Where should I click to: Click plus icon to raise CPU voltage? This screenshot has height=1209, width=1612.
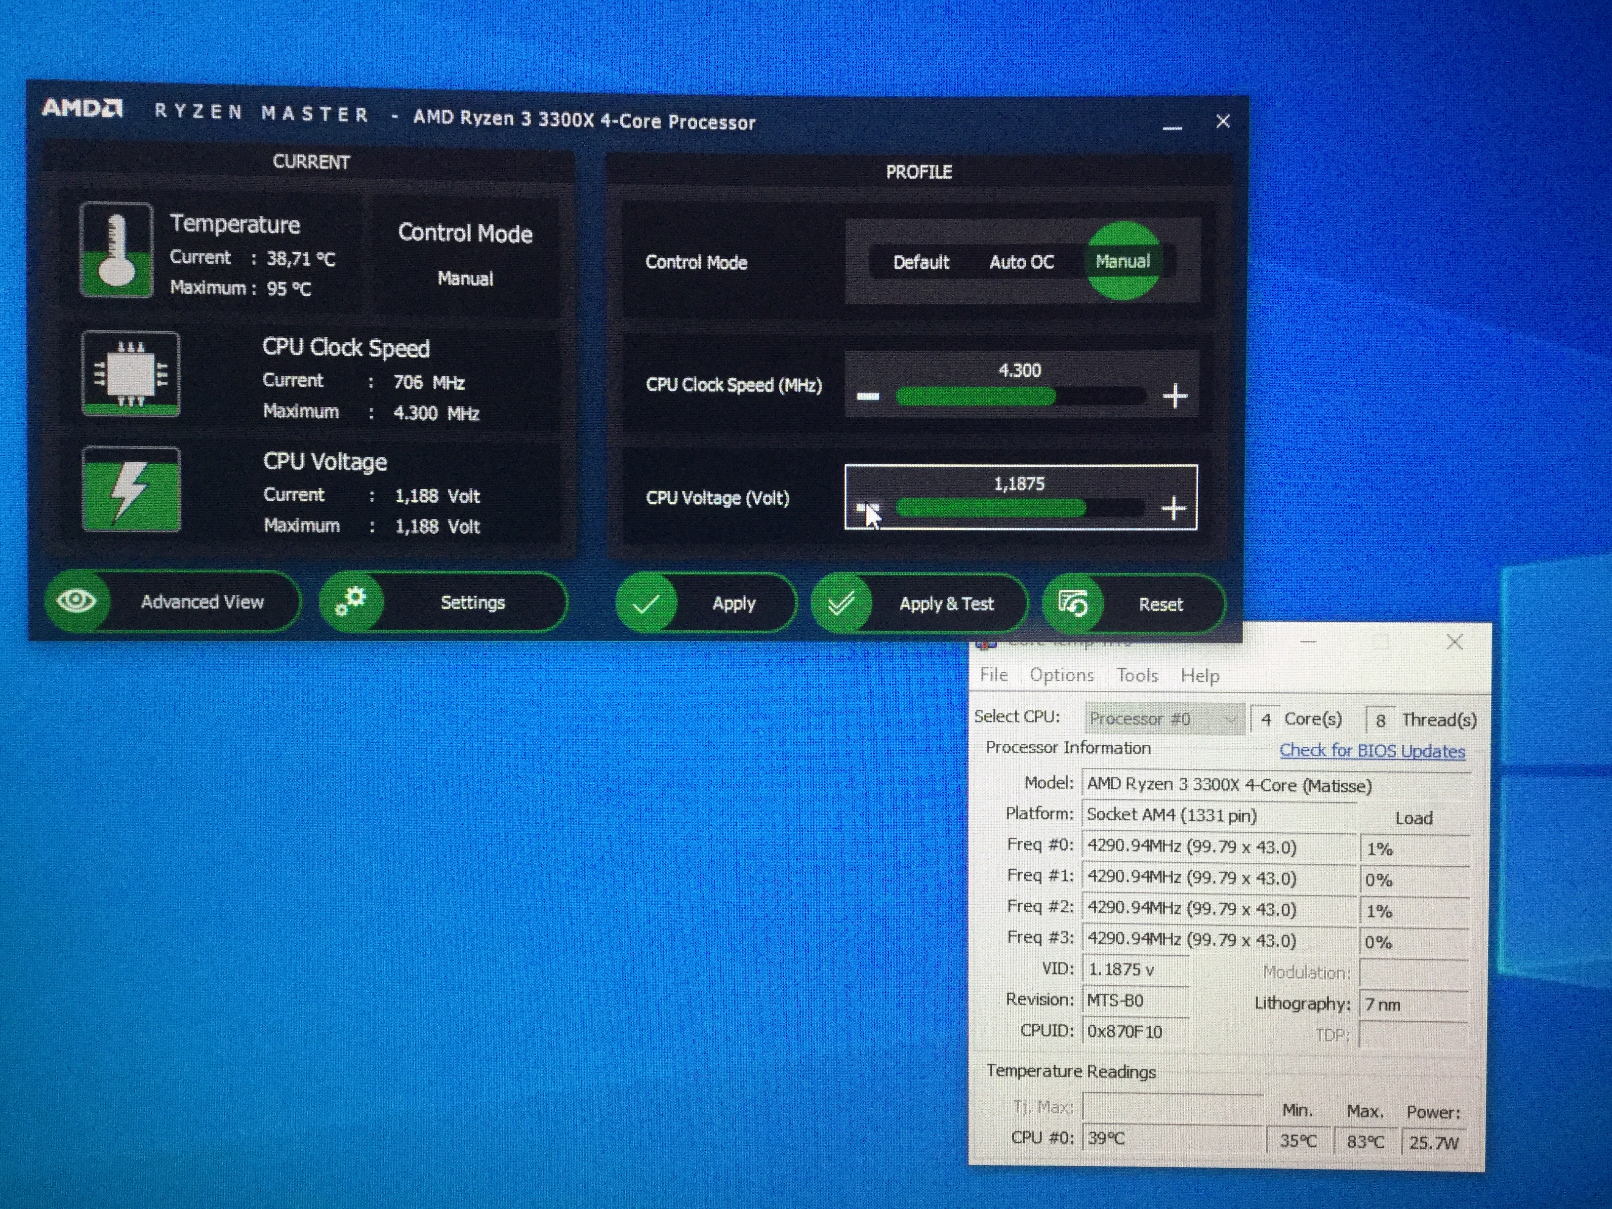[x=1173, y=508]
